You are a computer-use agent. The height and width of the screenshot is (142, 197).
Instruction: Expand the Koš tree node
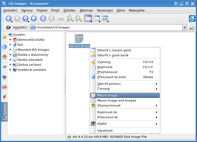[x=10, y=45]
